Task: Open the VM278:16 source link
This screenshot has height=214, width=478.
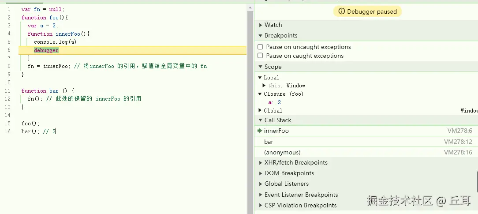Action: 458,152
